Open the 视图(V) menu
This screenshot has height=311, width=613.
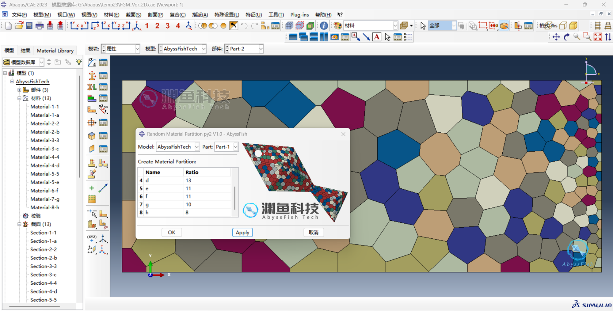pos(89,15)
